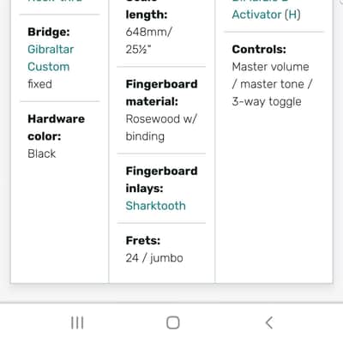Click the Bridge: heading
This screenshot has width=343, height=343.
49,32
